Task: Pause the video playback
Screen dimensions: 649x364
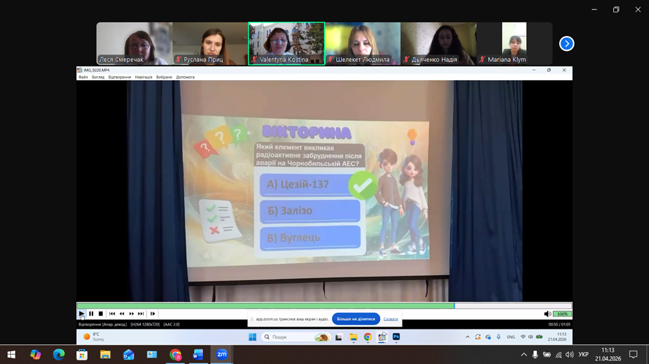Action: click(x=91, y=314)
